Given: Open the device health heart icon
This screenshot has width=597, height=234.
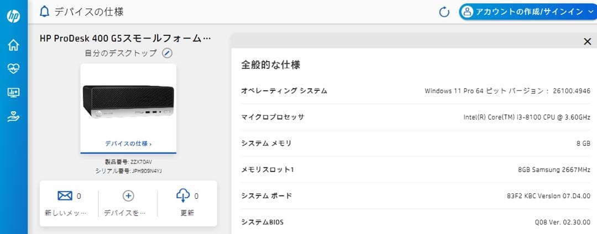Looking at the screenshot, I should coord(13,69).
